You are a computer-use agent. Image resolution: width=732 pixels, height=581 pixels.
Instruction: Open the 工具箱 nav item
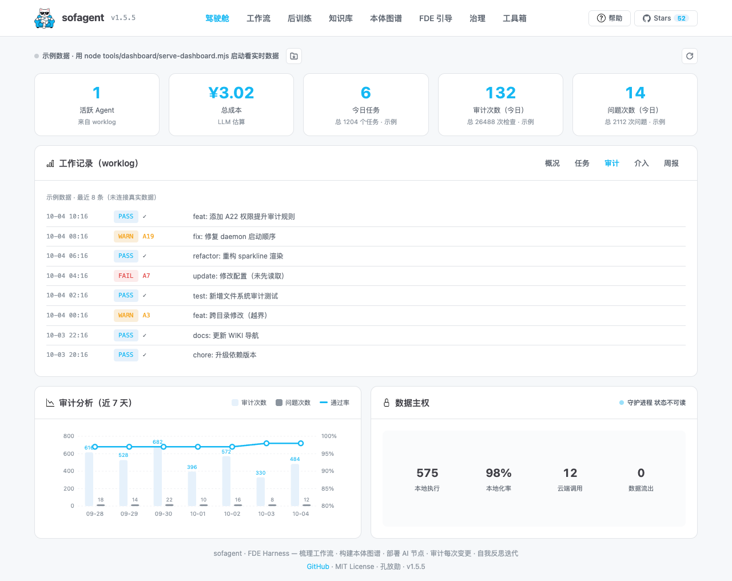tap(515, 18)
